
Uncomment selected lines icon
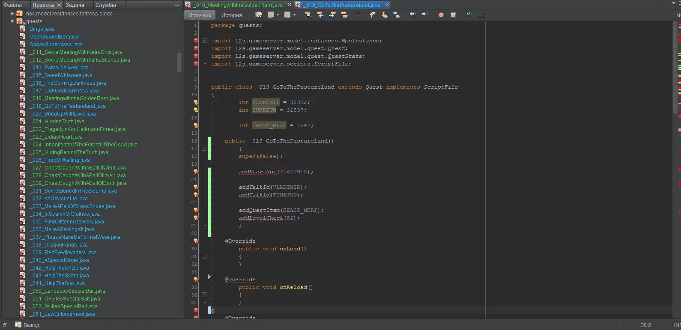point(481,15)
